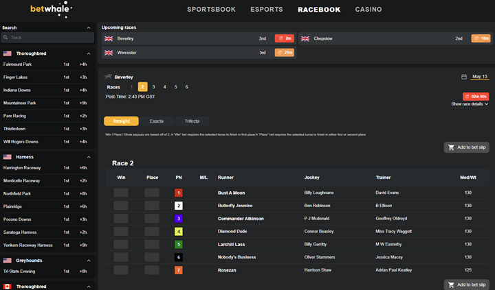Open the CASINO section

click(368, 10)
